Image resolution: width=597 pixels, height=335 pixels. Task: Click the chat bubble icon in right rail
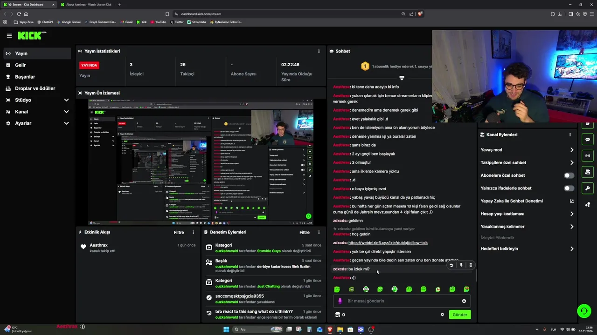tap(587, 140)
